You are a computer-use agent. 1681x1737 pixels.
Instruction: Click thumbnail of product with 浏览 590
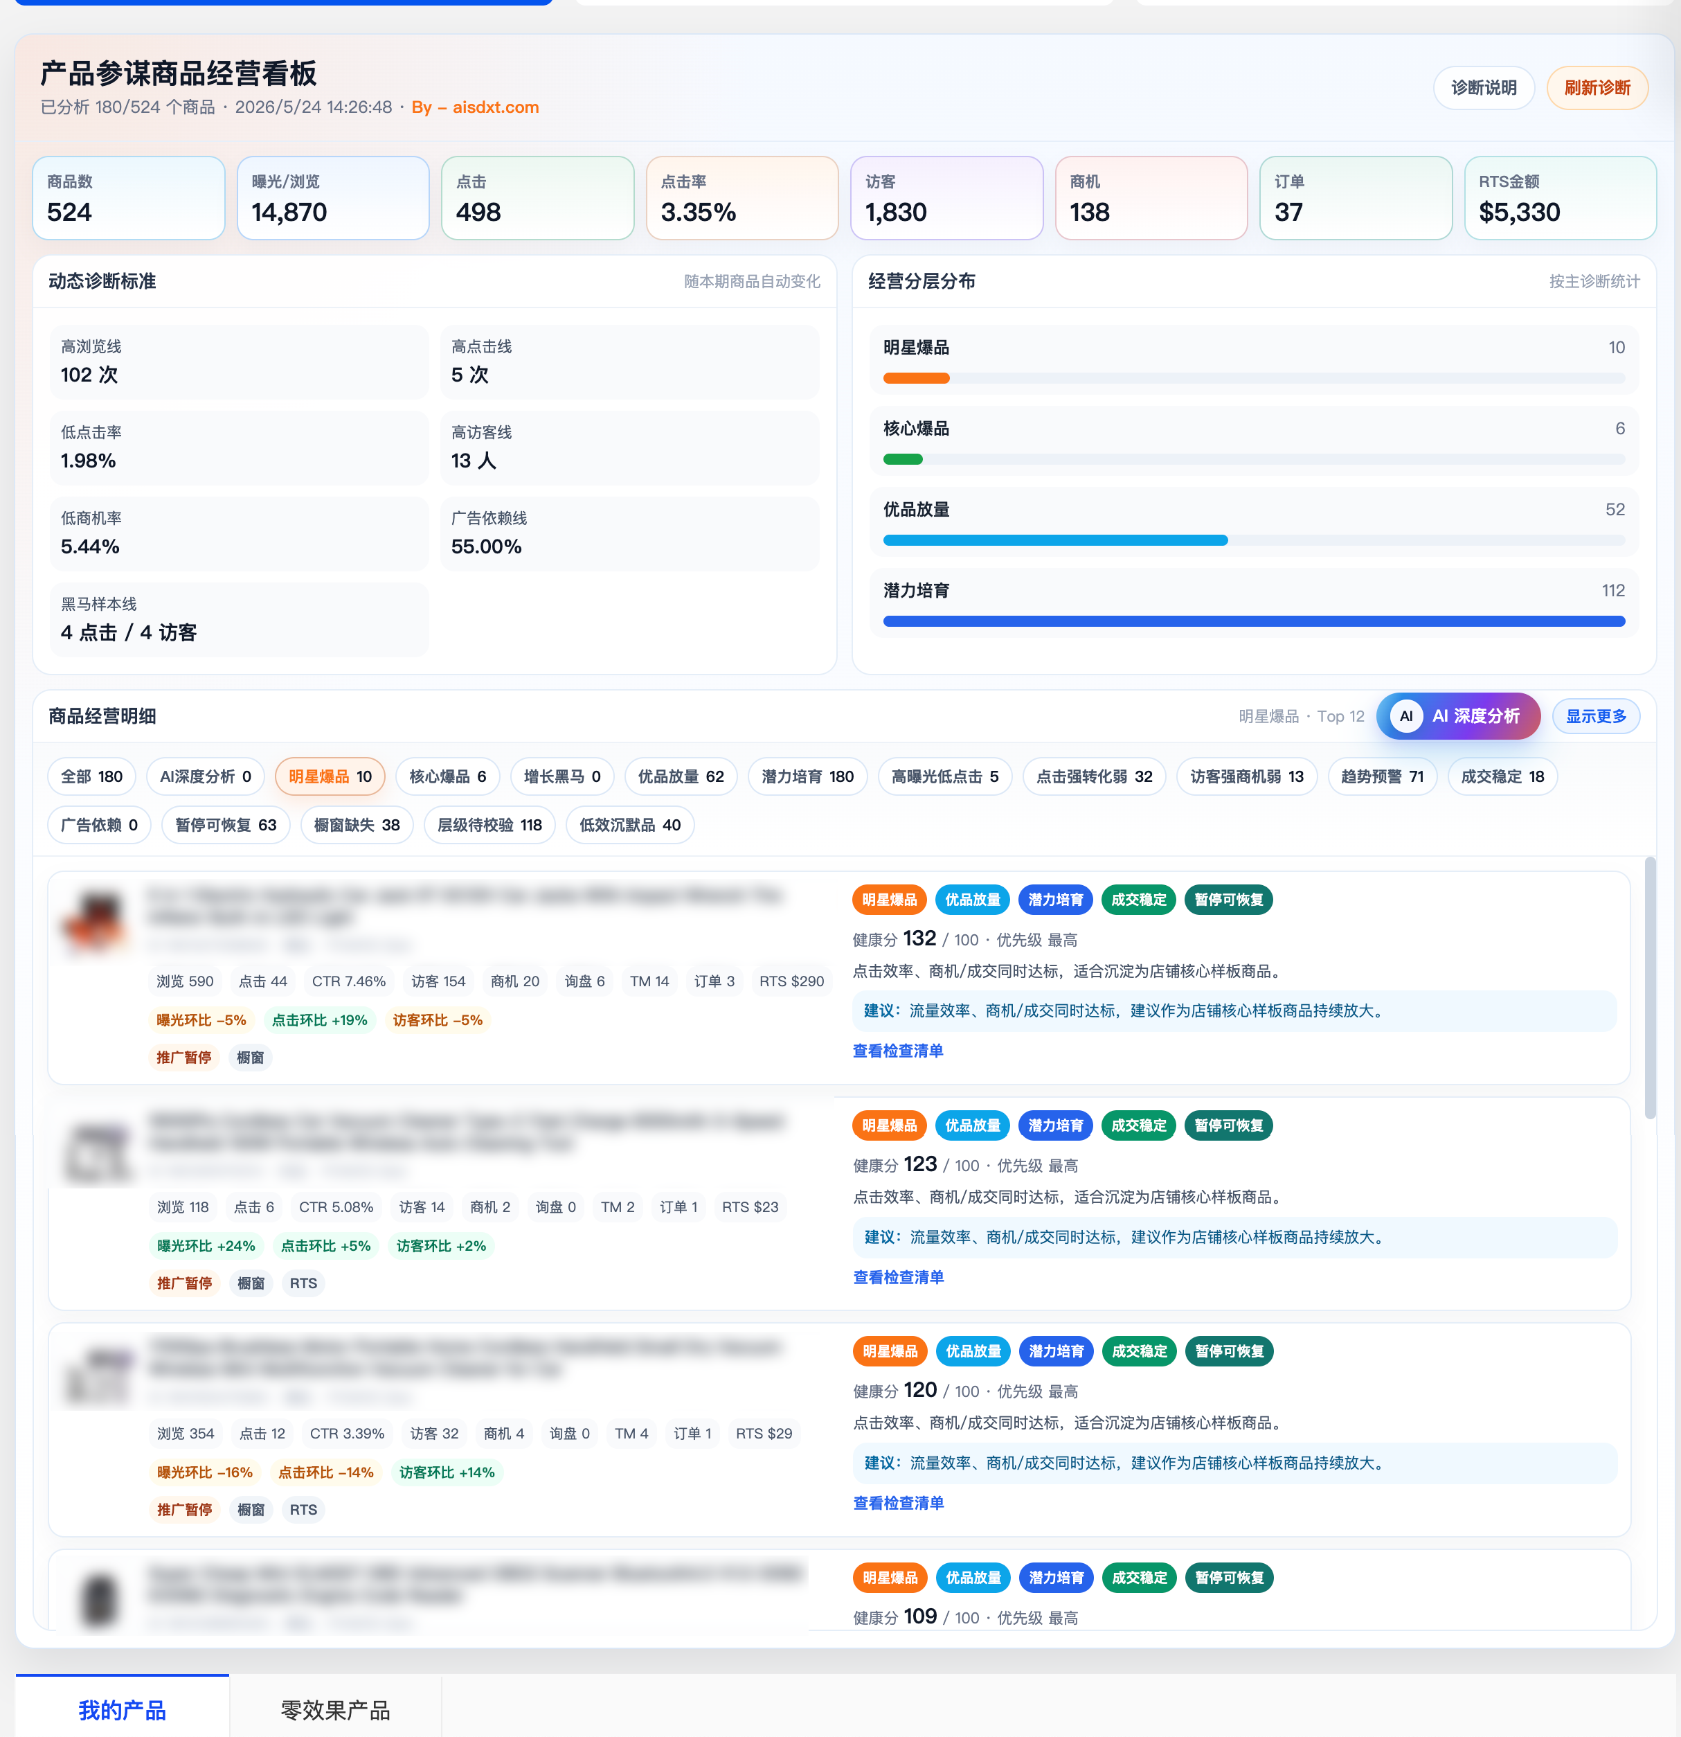[x=97, y=923]
